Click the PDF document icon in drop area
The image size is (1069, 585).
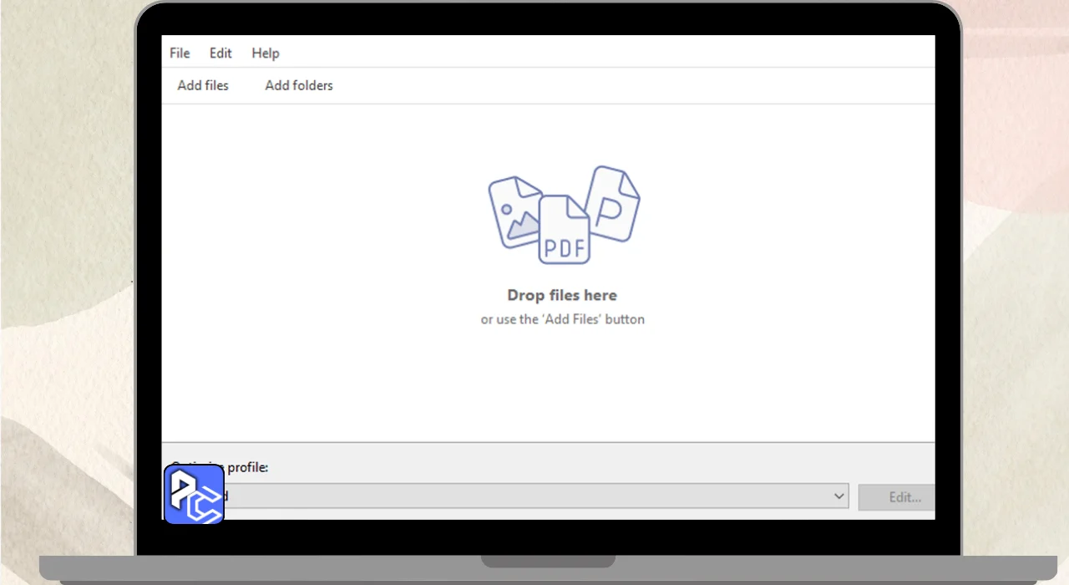(x=564, y=230)
